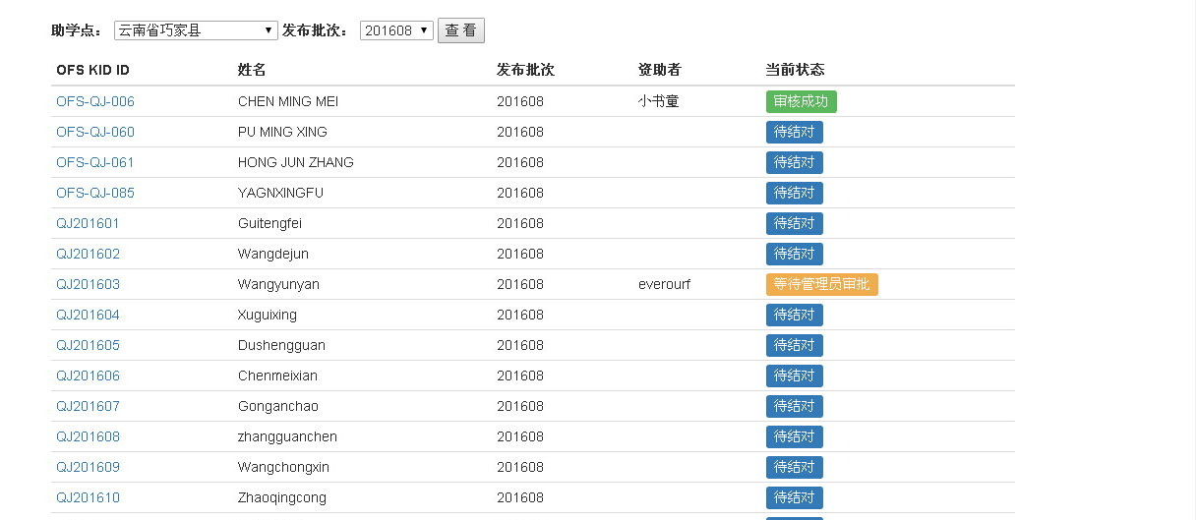Screen dimensions: 1196x520
Task: Open kid record OFS-QJ-006
Action: (x=95, y=101)
